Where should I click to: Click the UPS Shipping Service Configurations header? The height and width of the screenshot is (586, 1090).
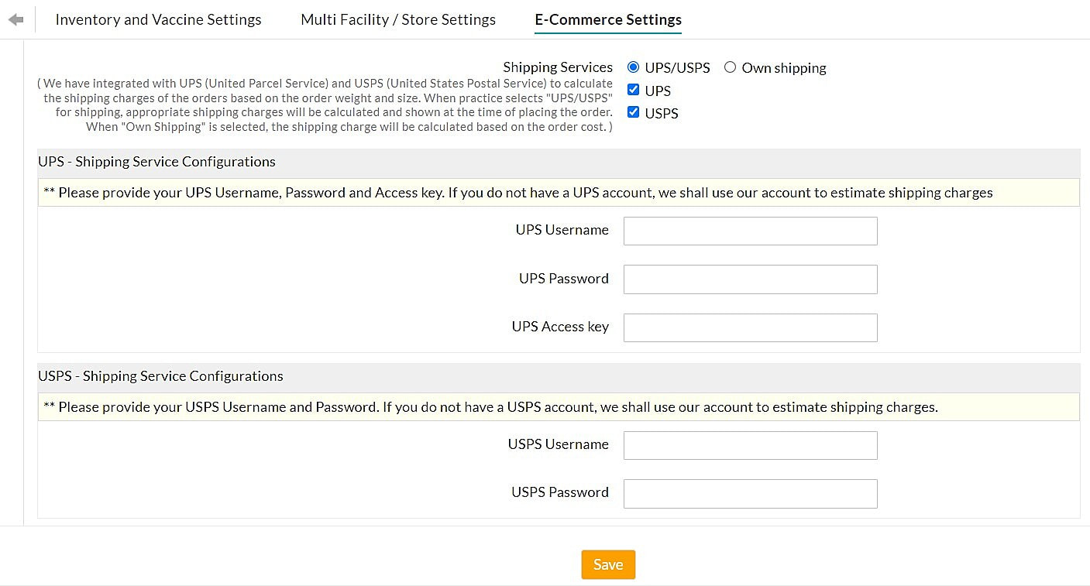[x=156, y=162]
